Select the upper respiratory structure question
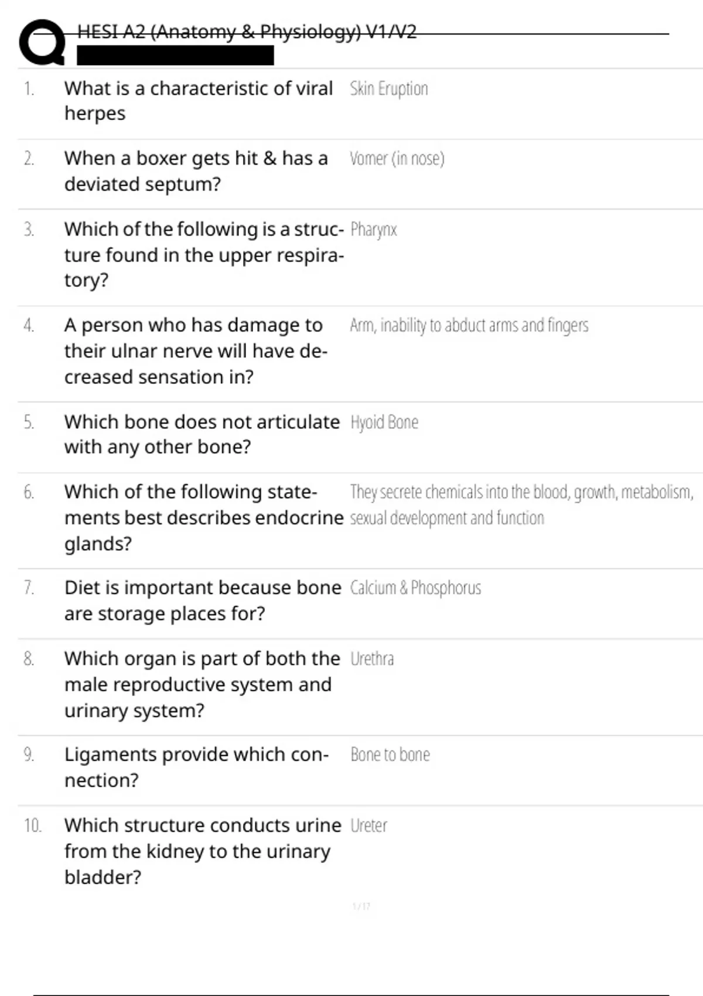The image size is (703, 996). 203,255
